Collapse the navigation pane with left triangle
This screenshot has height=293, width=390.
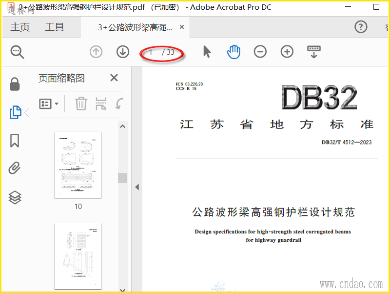coord(137,187)
